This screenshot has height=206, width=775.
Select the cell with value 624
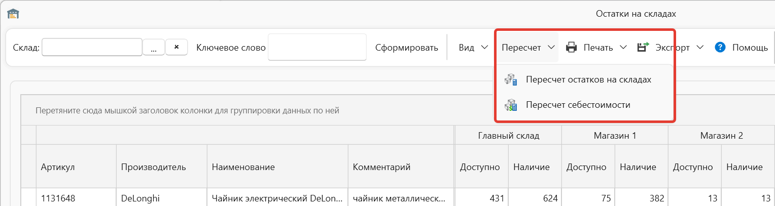pyautogui.click(x=535, y=198)
